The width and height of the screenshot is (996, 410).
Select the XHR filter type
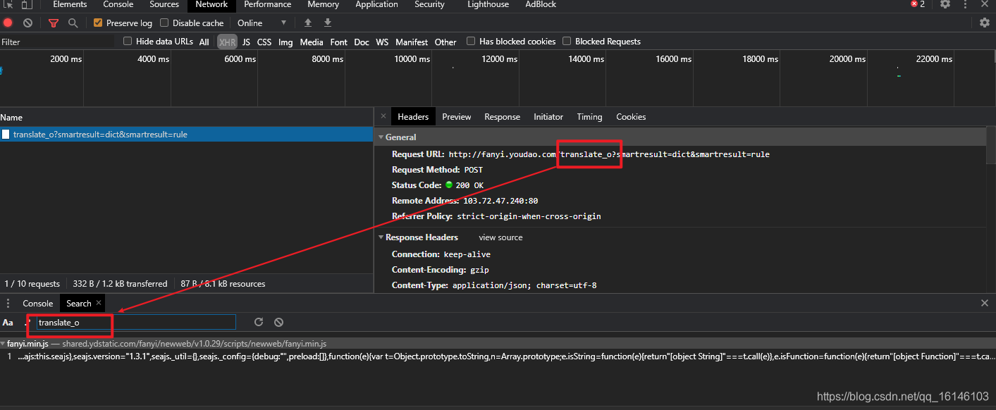[x=227, y=42]
